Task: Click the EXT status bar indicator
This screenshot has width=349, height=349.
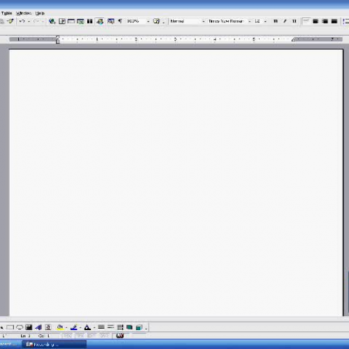Action: point(92,336)
